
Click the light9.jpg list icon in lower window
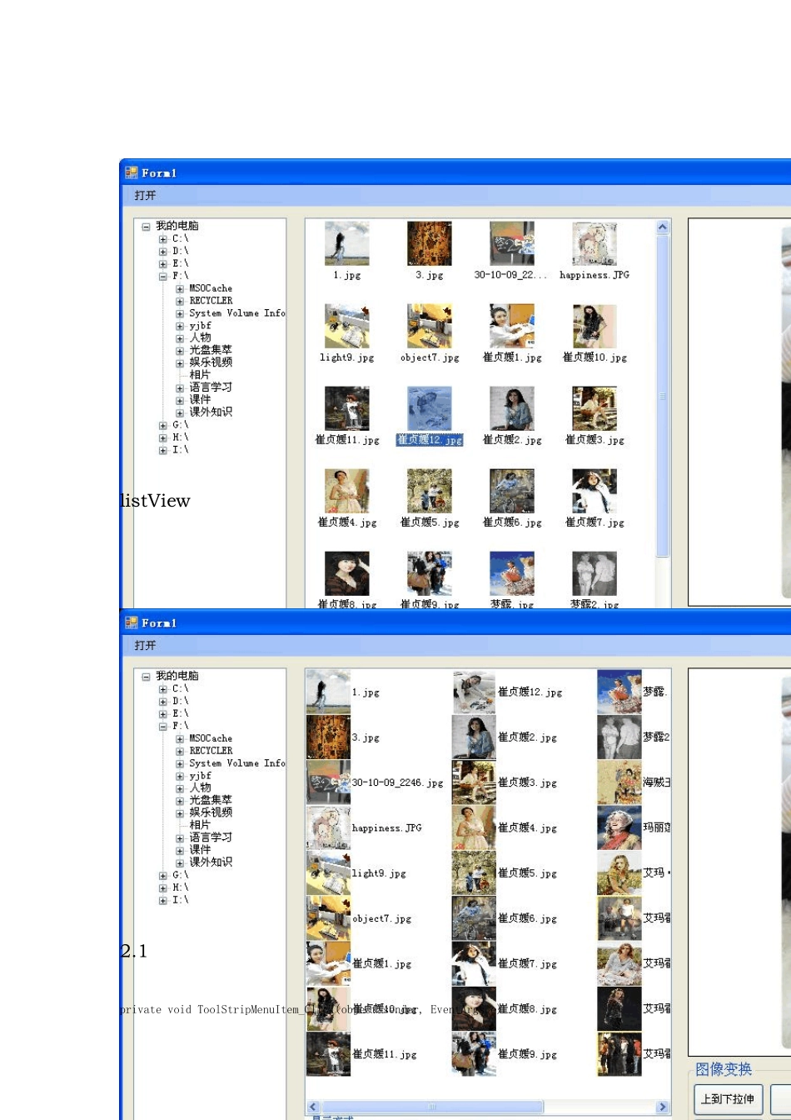[328, 872]
